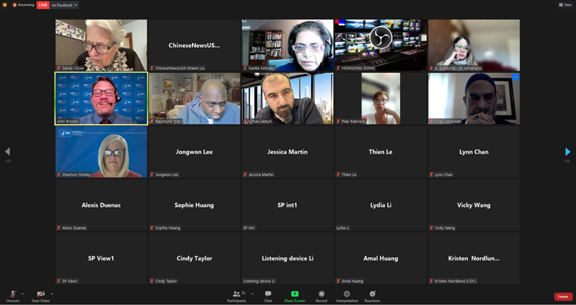The height and width of the screenshot is (305, 576).
Task: Select John Brooks video tile
Action: point(101,98)
